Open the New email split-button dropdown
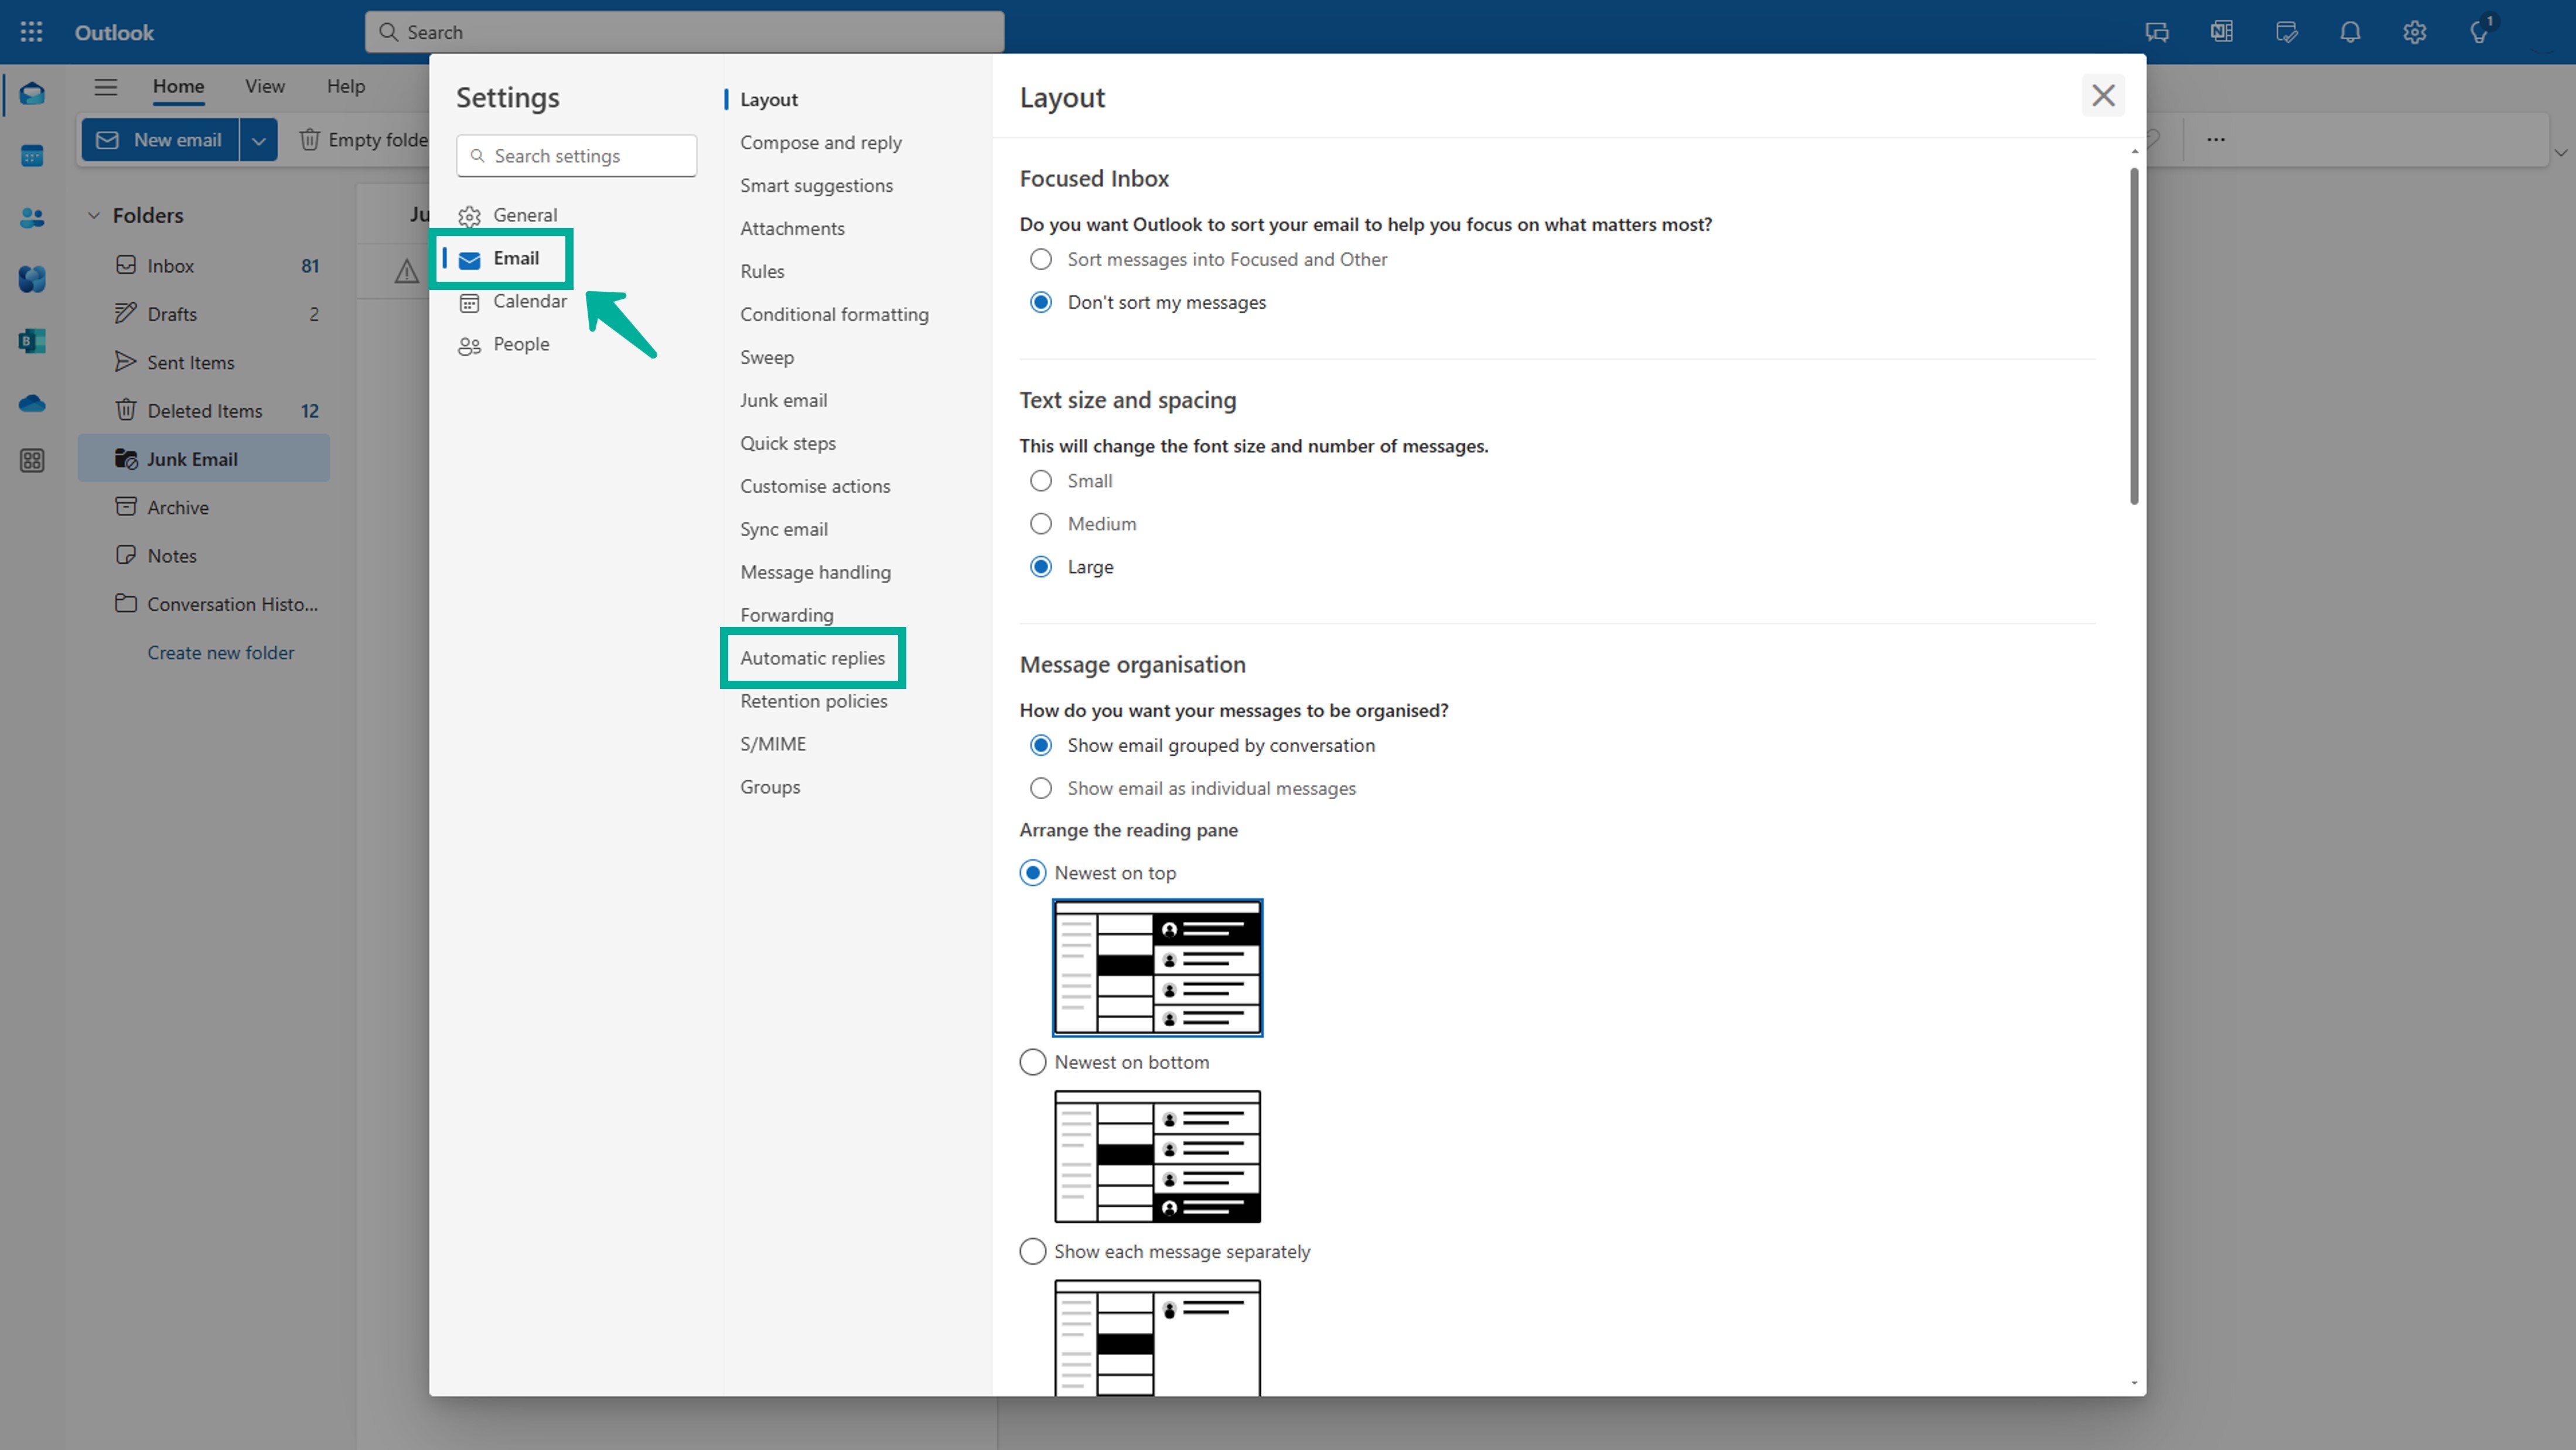 pos(258,139)
